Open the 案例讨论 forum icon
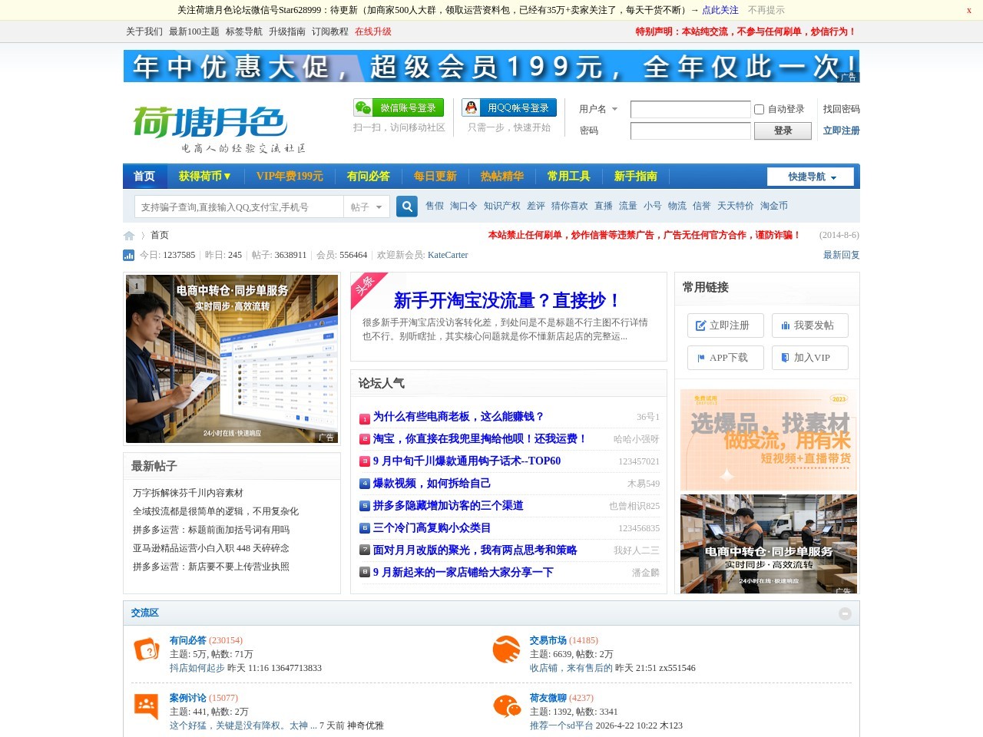The image size is (983, 737). pos(146,706)
